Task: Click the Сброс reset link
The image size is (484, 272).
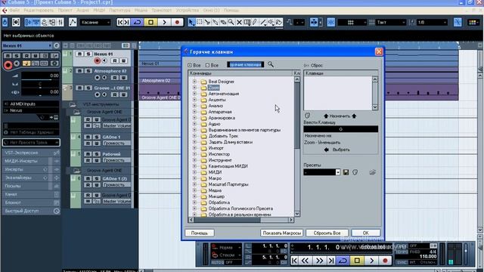Action: [313, 66]
